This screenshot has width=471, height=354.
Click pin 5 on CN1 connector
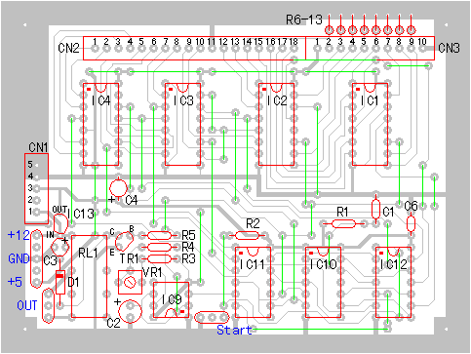pos(36,165)
